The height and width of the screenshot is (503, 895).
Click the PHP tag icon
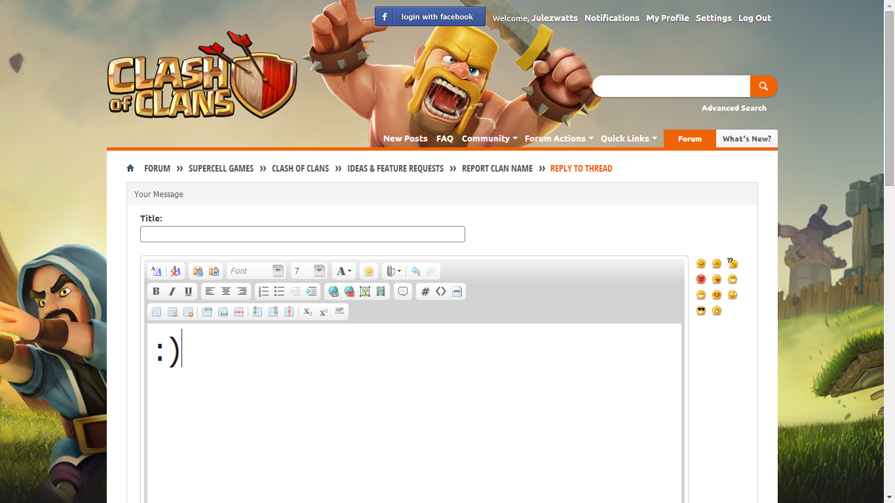[457, 291]
